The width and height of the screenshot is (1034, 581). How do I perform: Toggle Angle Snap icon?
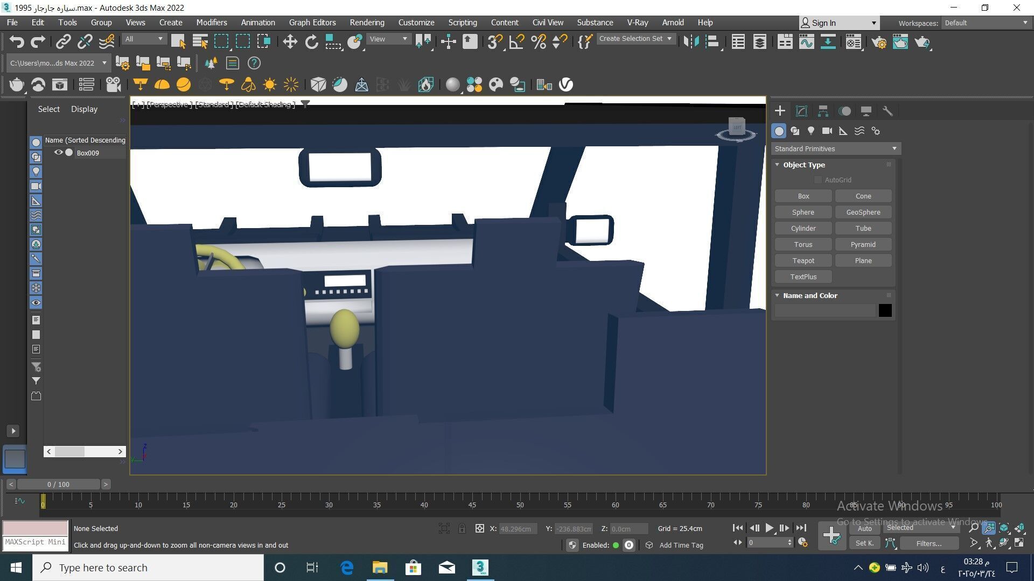pos(516,42)
